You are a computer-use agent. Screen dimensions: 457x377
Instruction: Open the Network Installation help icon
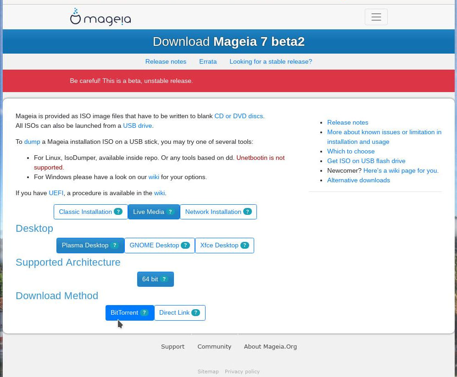pos(247,212)
